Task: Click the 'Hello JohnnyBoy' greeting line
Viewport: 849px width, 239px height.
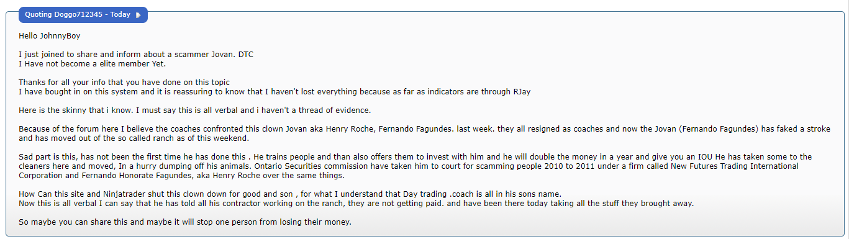Action: coord(50,36)
